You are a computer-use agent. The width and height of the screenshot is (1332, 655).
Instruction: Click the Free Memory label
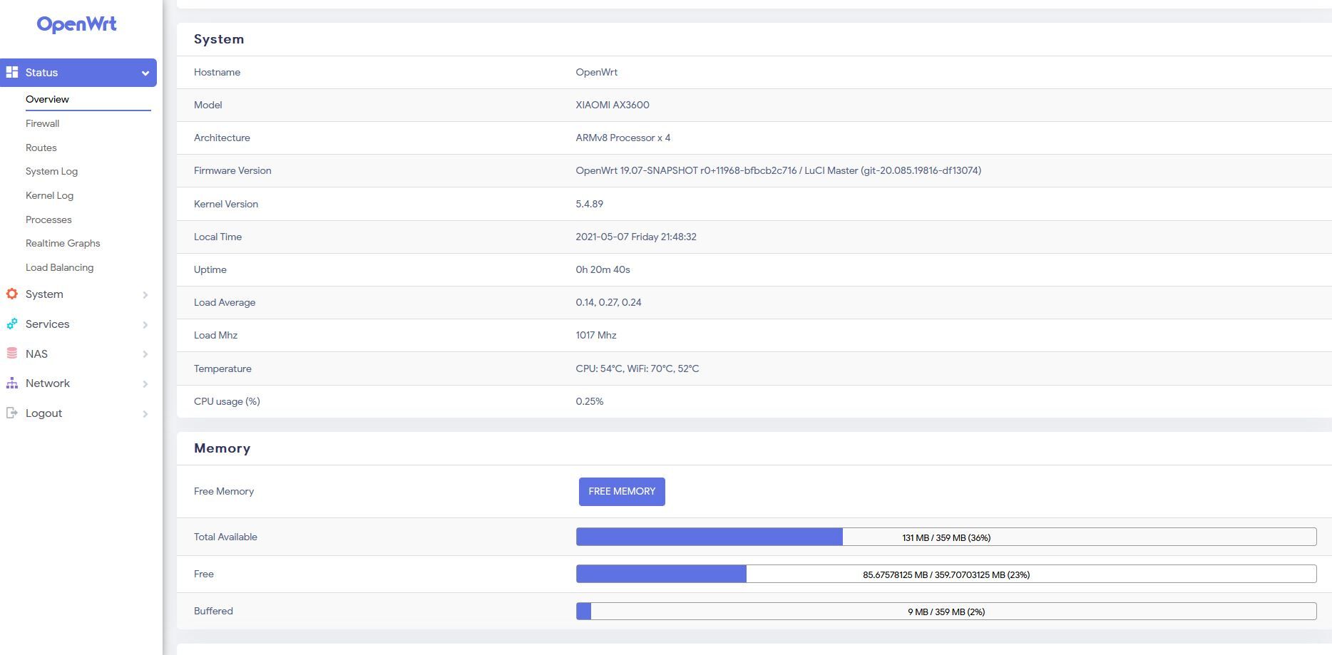click(x=224, y=491)
